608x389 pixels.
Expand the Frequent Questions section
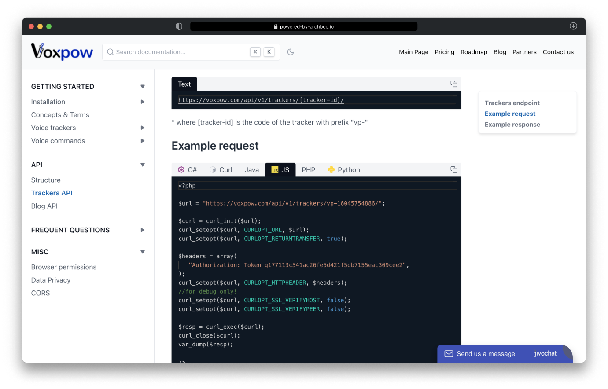pyautogui.click(x=142, y=230)
